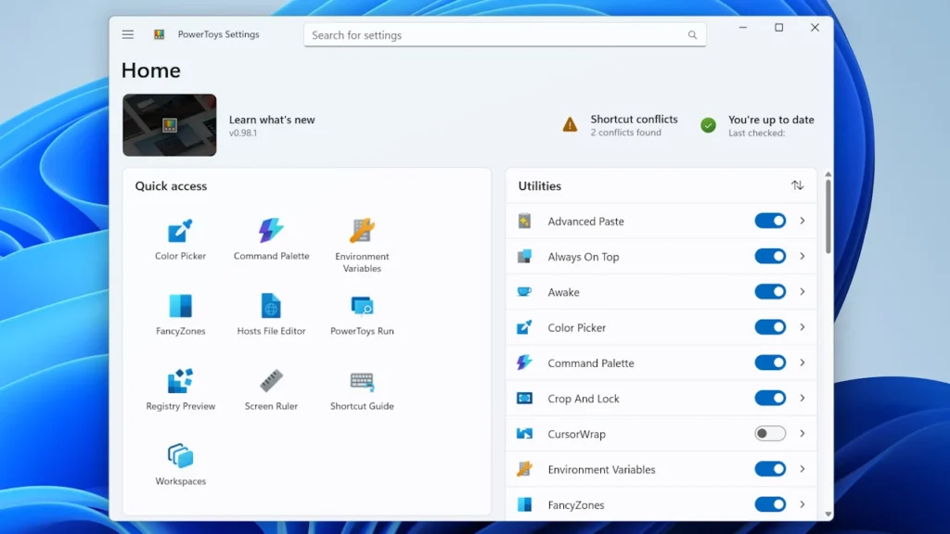Open the Learn what's new link

point(272,120)
